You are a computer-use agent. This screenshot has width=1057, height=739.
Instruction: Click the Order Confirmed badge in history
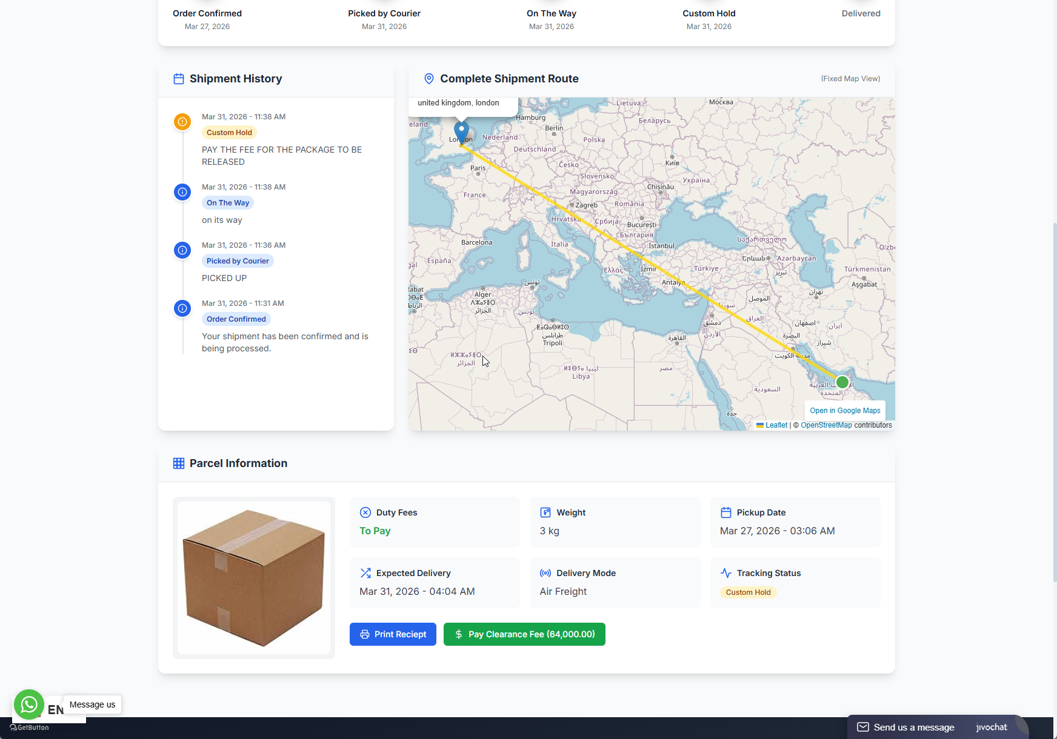pyautogui.click(x=236, y=319)
